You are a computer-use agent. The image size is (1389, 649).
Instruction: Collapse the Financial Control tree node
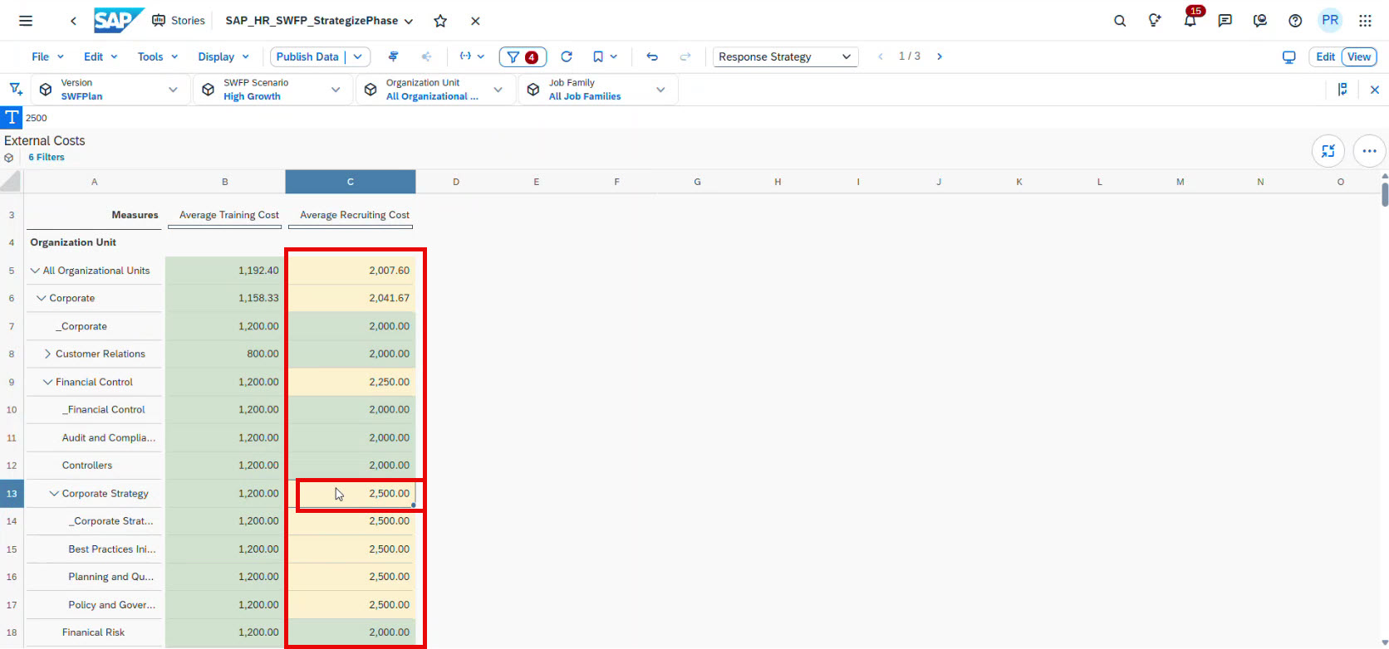pos(48,382)
